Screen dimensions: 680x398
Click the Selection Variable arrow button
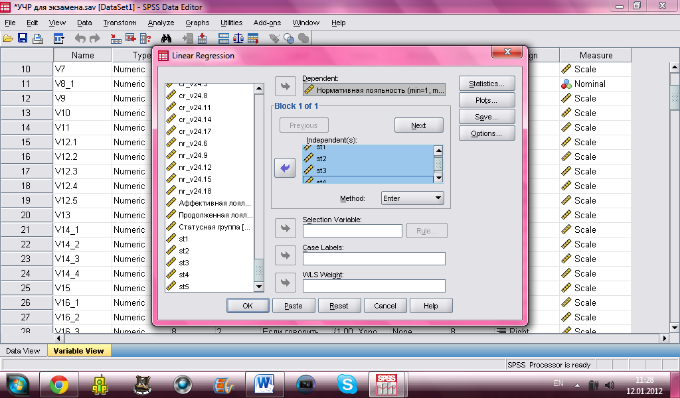pos(286,228)
